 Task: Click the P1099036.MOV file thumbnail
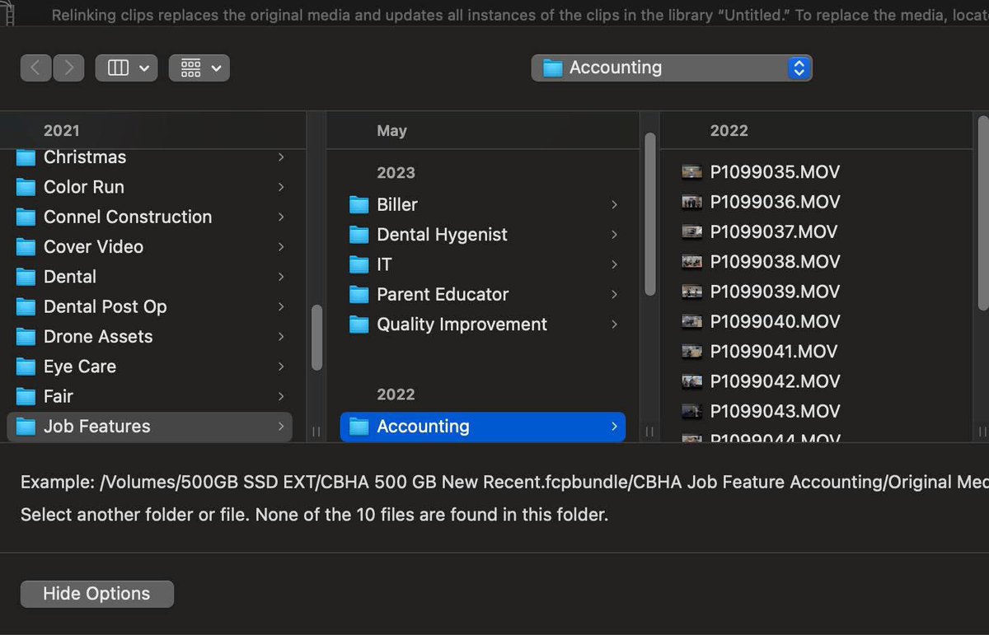click(692, 202)
